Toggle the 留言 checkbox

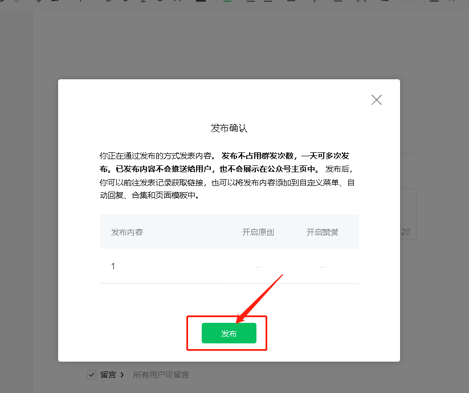(x=92, y=375)
